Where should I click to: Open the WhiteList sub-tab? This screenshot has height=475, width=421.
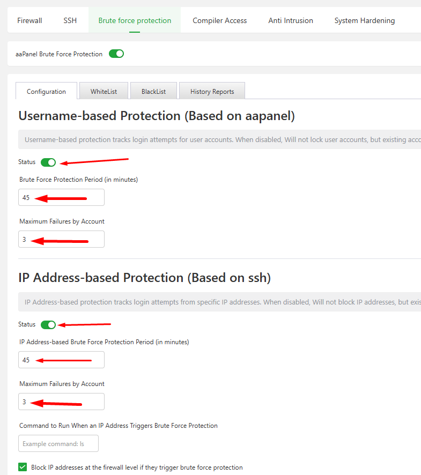coord(104,91)
